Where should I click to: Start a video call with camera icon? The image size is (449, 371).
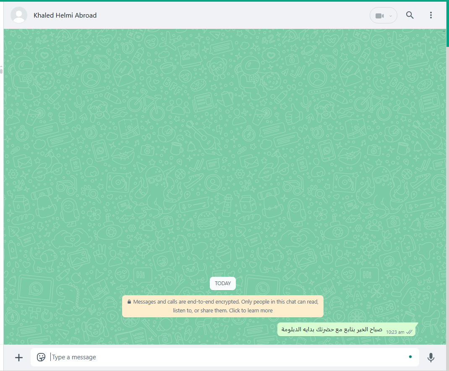[x=380, y=16]
